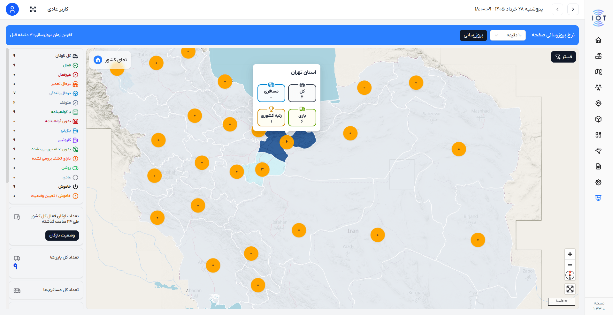Image resolution: width=613 pixels, height=315 pixels.
Task: Click the وضعیت ناوگان button
Action: coord(62,236)
